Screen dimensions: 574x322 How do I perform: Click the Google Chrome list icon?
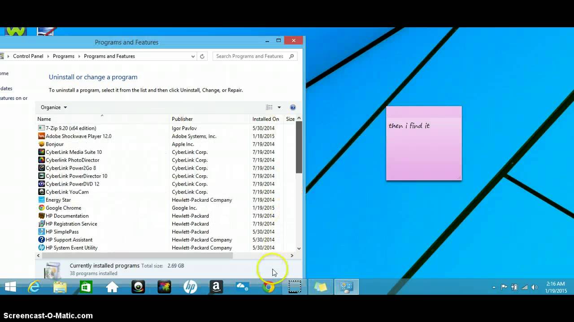41,208
